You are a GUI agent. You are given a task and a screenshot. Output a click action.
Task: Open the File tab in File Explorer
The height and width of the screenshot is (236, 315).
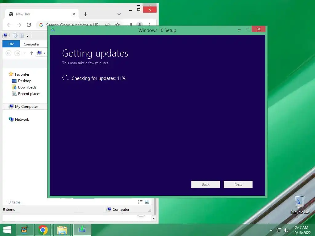(x=11, y=44)
